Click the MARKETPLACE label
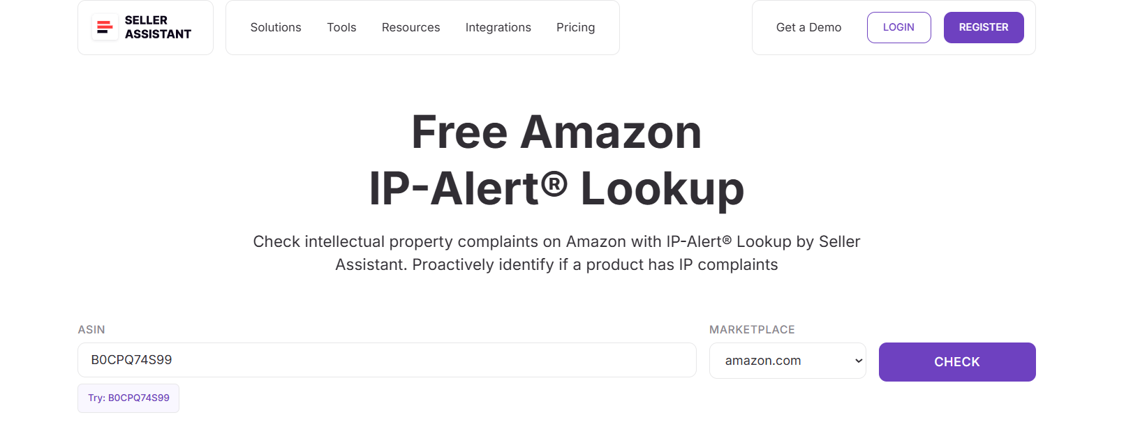 click(752, 329)
